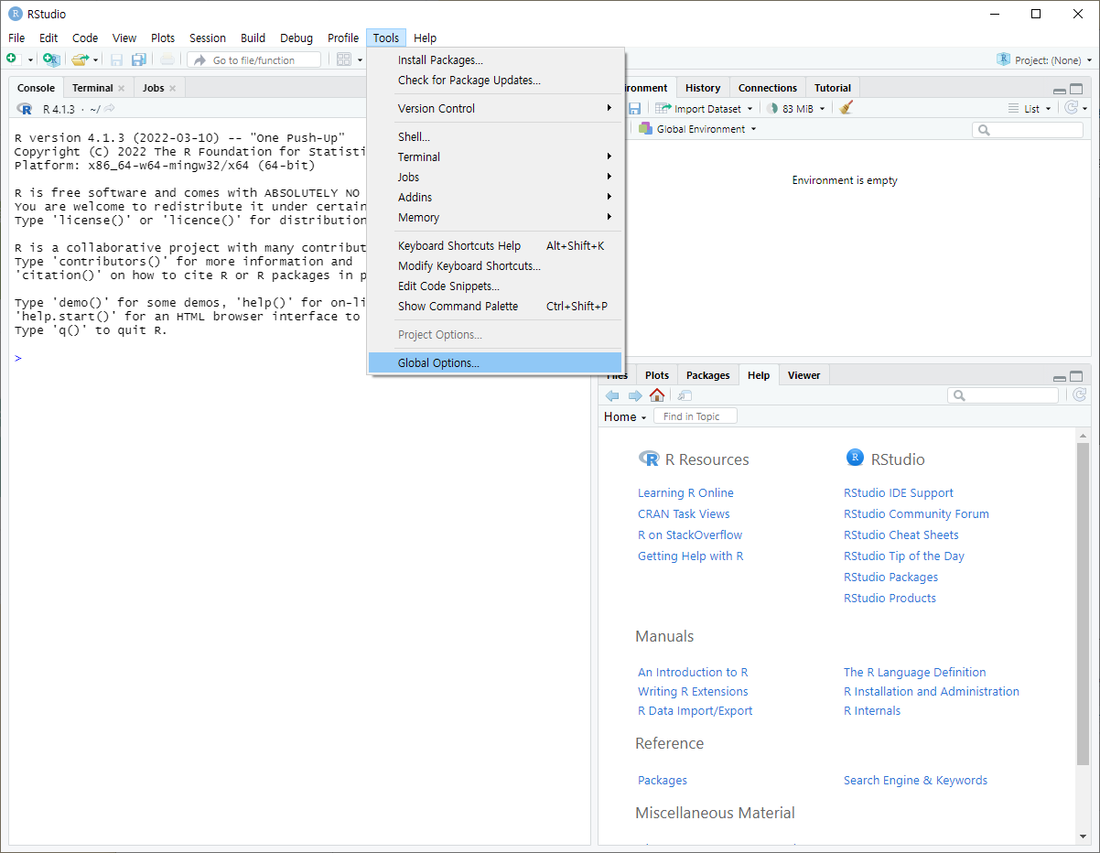The height and width of the screenshot is (853, 1100).
Task: Click the Find in Topic field
Action: click(x=696, y=416)
